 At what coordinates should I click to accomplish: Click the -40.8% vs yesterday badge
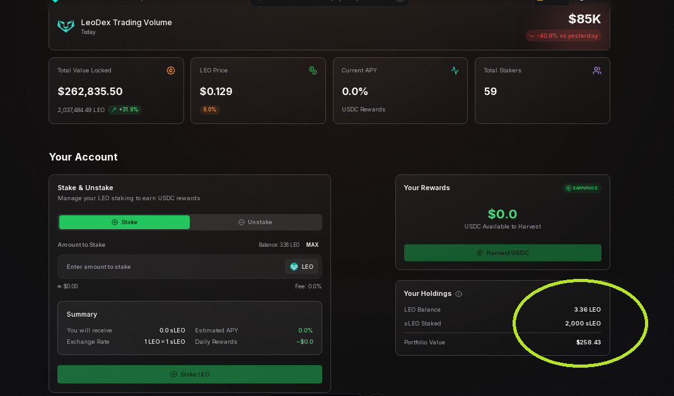click(x=563, y=36)
